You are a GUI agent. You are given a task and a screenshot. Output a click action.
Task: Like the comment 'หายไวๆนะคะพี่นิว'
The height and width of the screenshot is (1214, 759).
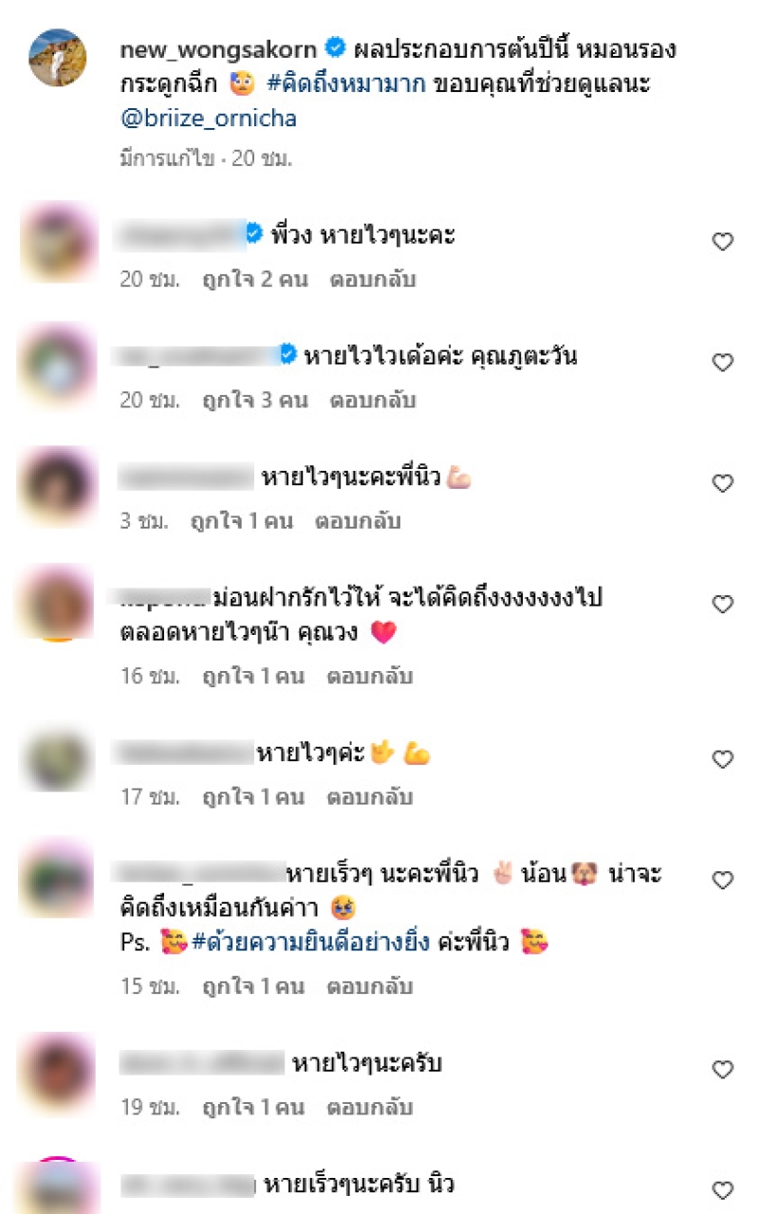pos(723,483)
